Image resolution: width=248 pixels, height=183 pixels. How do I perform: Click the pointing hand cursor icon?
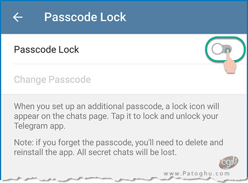tap(230, 61)
